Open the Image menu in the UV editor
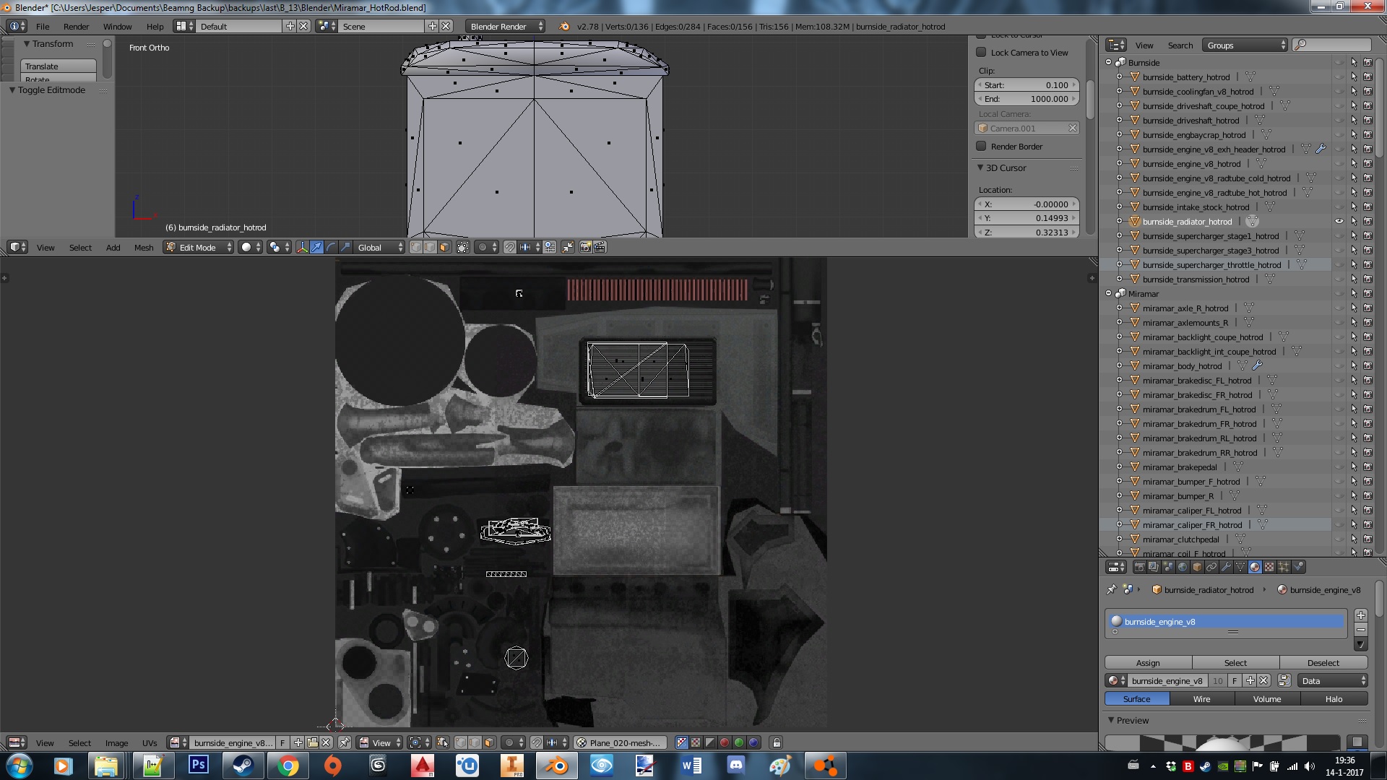1387x780 pixels. (x=116, y=742)
